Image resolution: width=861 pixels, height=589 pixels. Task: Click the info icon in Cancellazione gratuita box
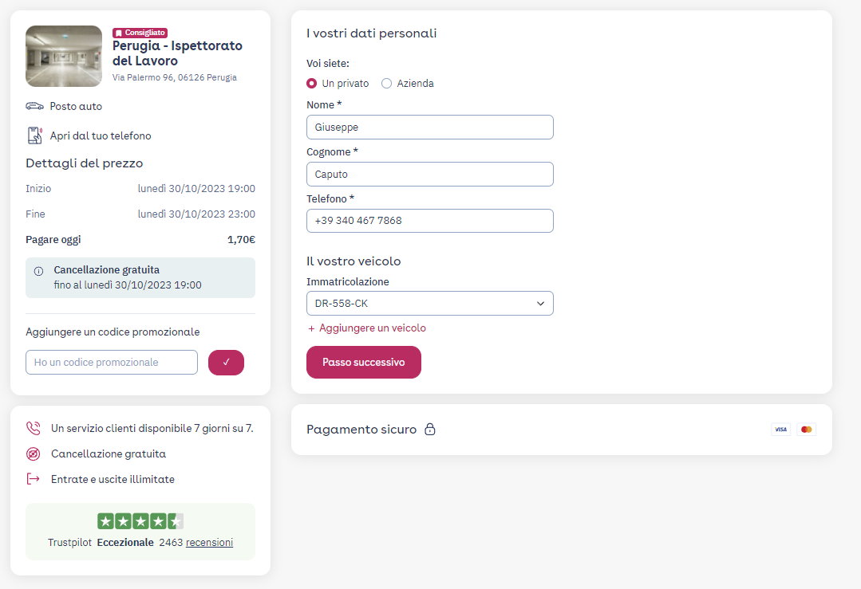(38, 272)
